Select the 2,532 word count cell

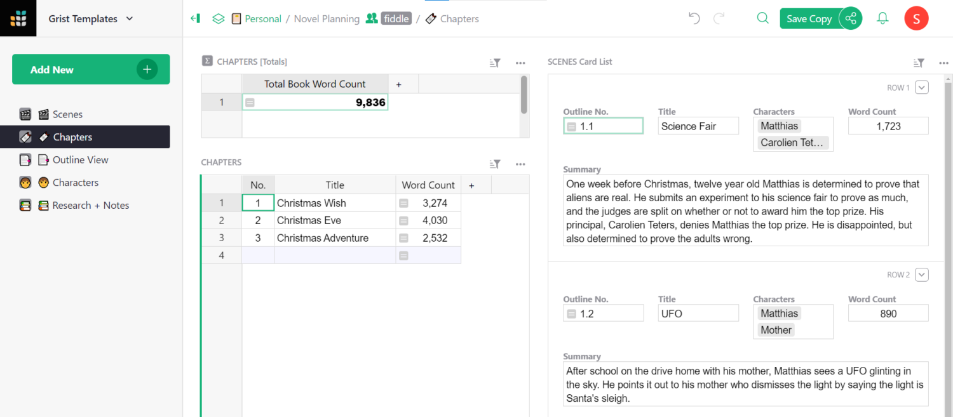coord(428,238)
